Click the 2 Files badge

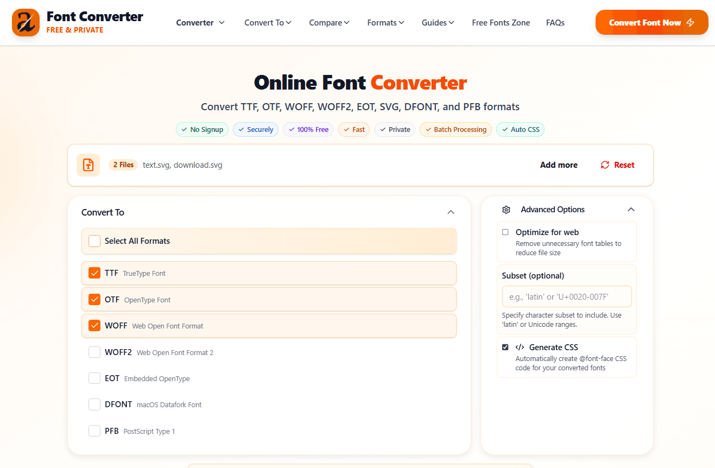[123, 165]
